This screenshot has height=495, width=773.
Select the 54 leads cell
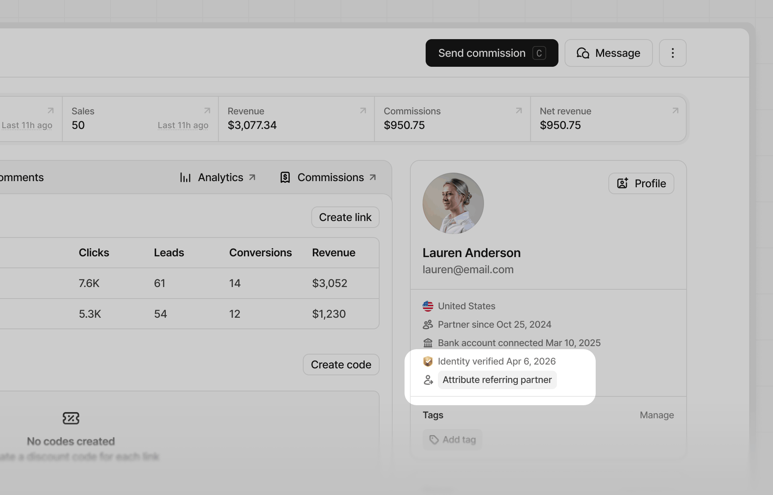160,314
